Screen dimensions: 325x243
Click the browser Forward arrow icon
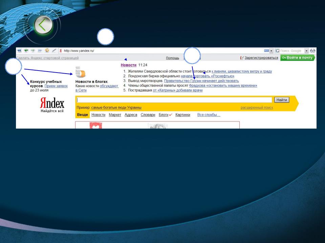click(x=33, y=50)
